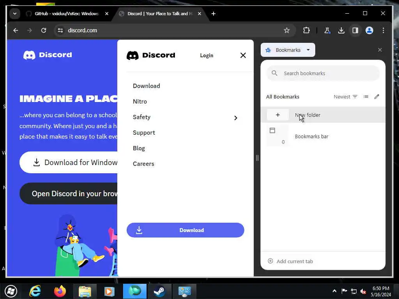Open the Blog menu item
Screen dimensions: 399x299
tap(139, 148)
